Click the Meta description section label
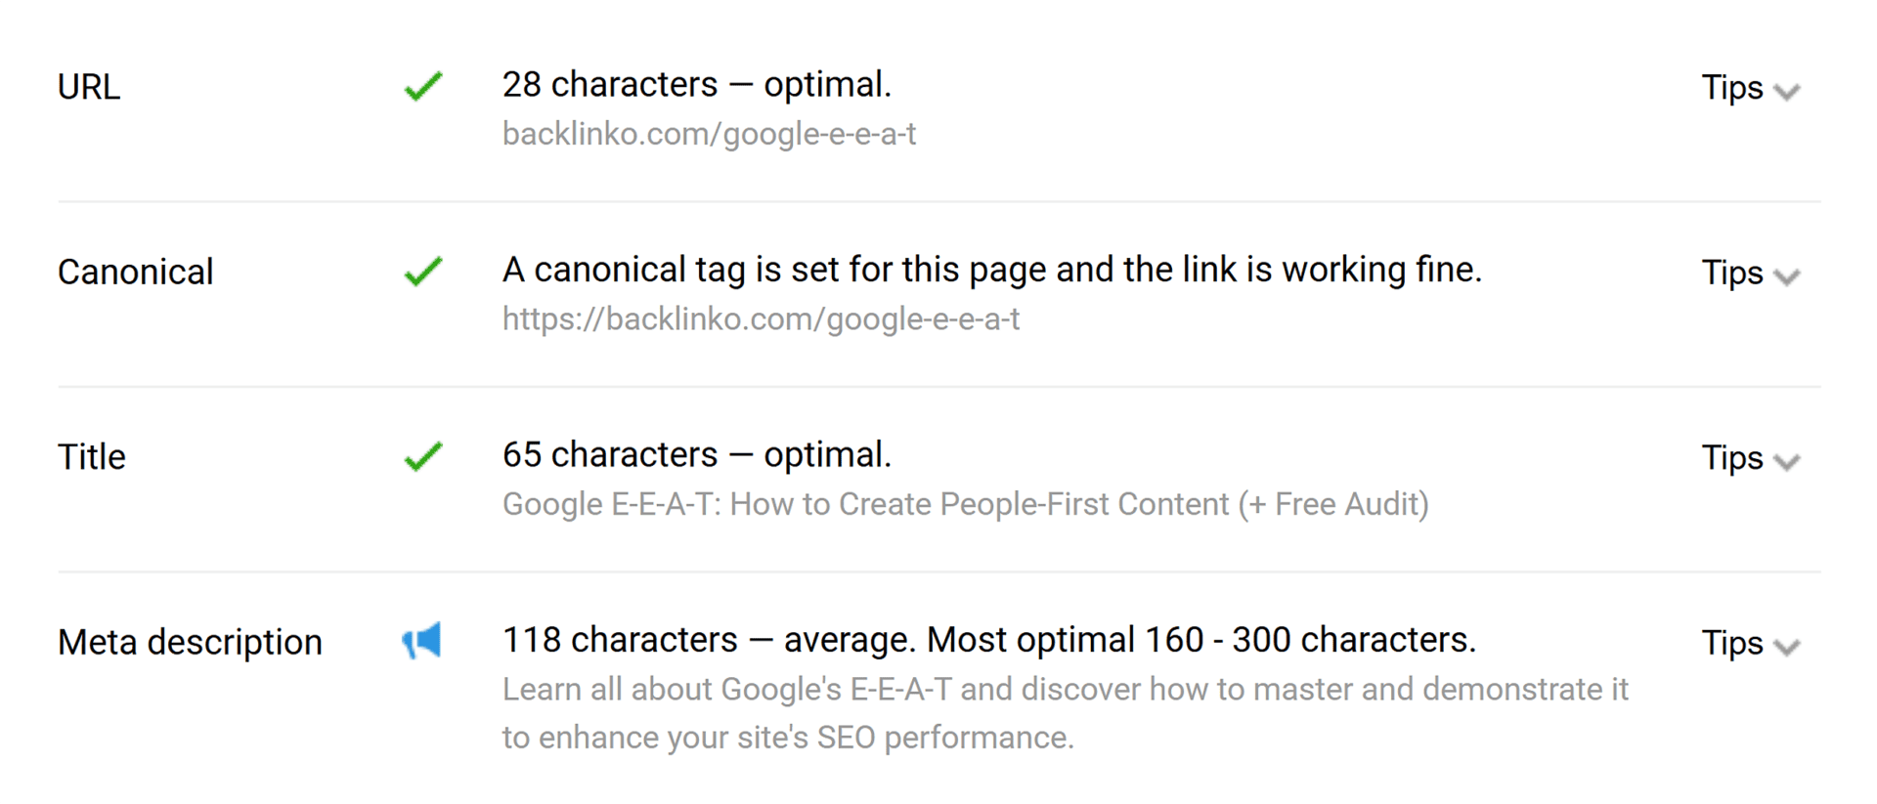Viewport: 1877px width, 804px height. click(190, 642)
